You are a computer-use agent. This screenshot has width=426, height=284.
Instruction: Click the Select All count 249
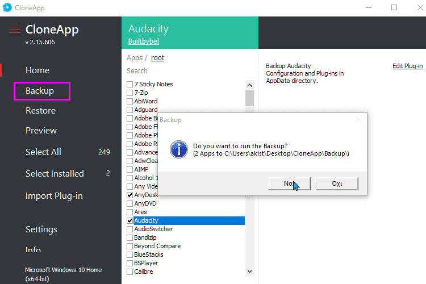104,152
